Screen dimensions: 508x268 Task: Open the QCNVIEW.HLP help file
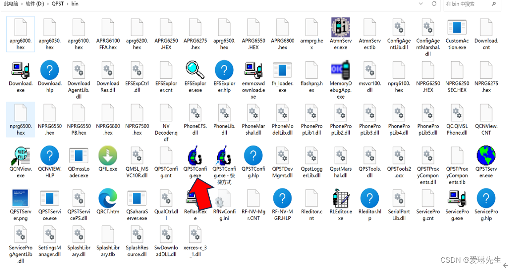tap(50, 156)
